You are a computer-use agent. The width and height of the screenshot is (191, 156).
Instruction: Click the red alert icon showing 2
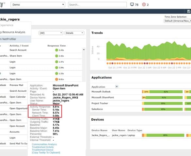click(x=144, y=5)
